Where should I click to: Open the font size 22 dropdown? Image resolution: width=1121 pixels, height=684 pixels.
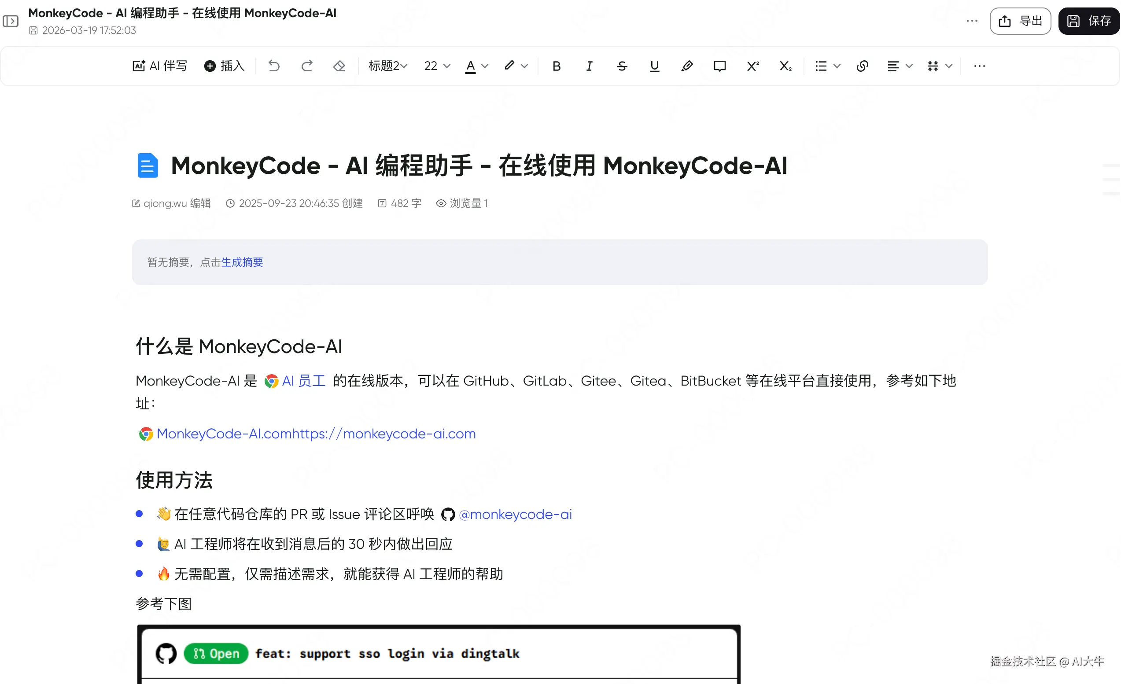(437, 66)
